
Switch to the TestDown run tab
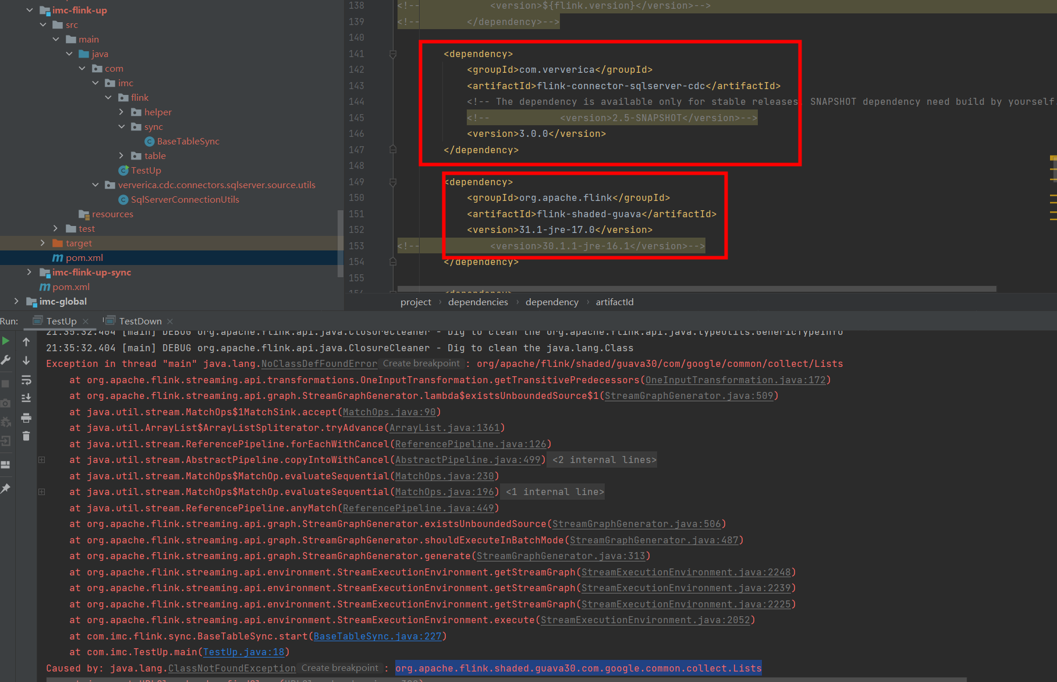140,321
